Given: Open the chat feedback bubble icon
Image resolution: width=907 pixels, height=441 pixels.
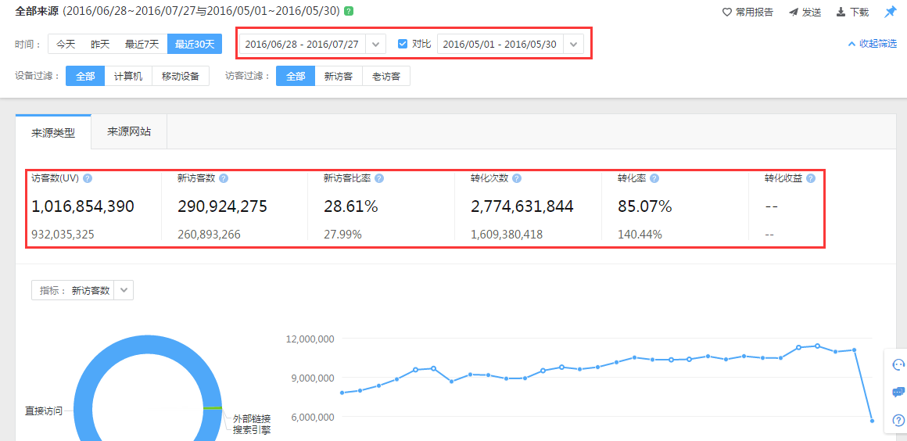Looking at the screenshot, I should (x=898, y=392).
